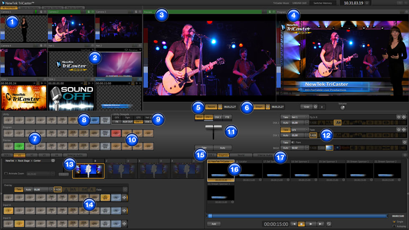Open media player panel gear

(x=405, y=155)
